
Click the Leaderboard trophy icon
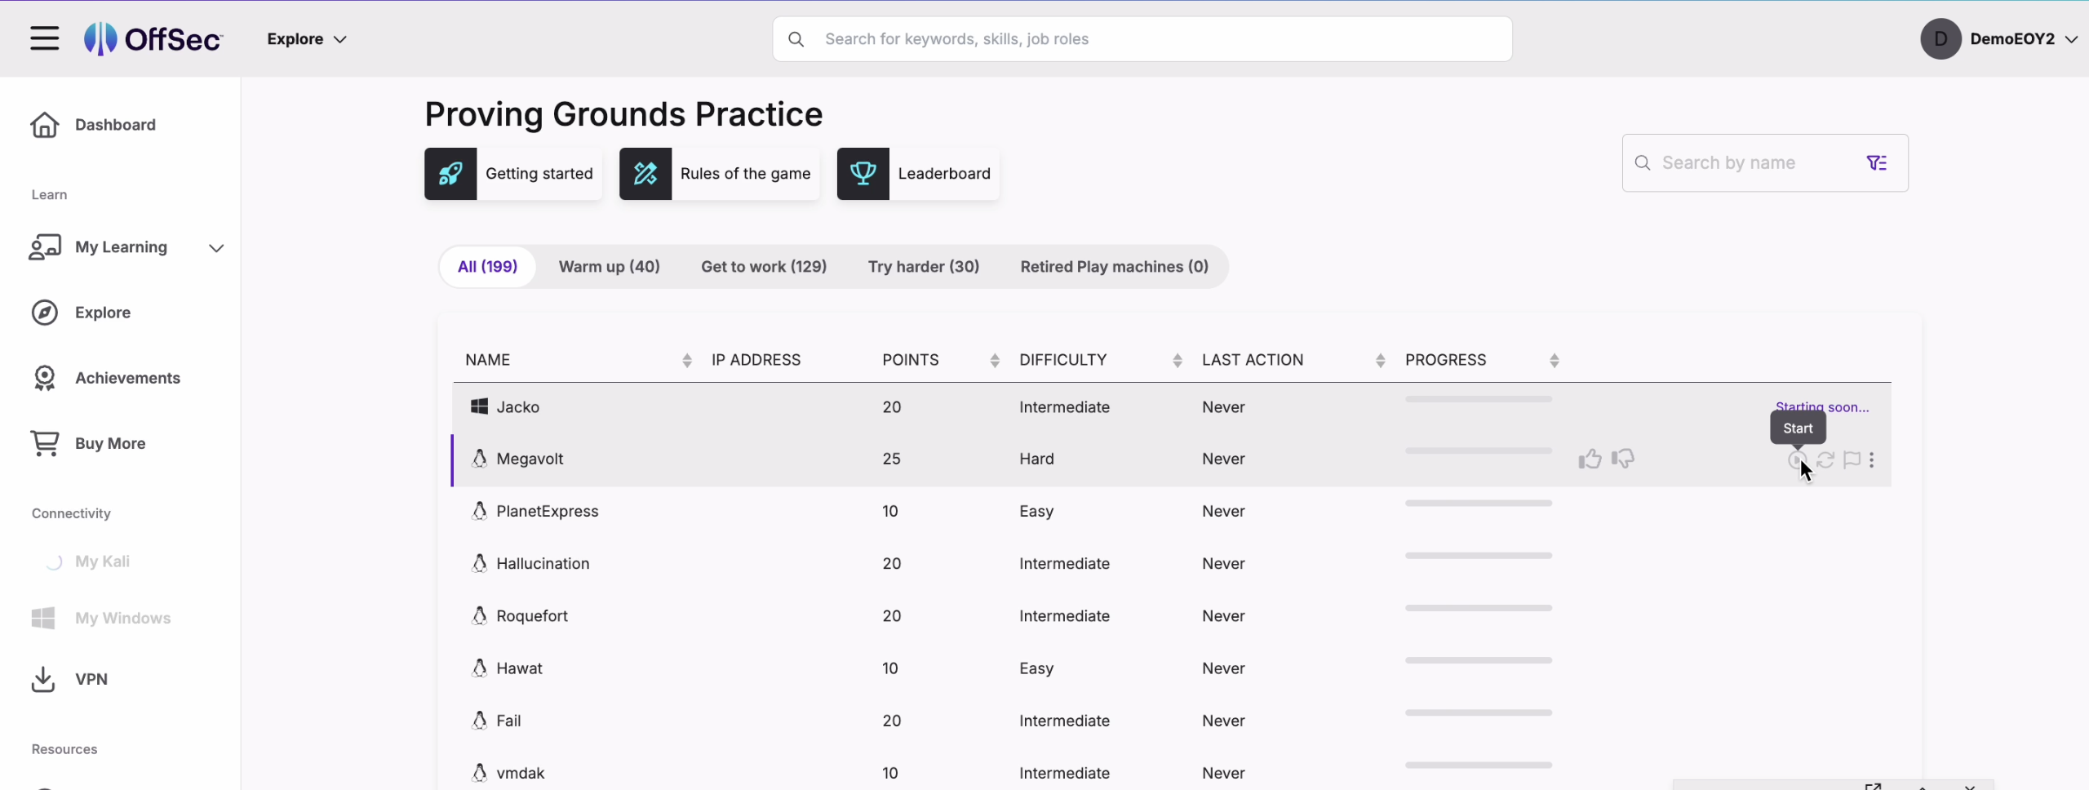point(863,174)
